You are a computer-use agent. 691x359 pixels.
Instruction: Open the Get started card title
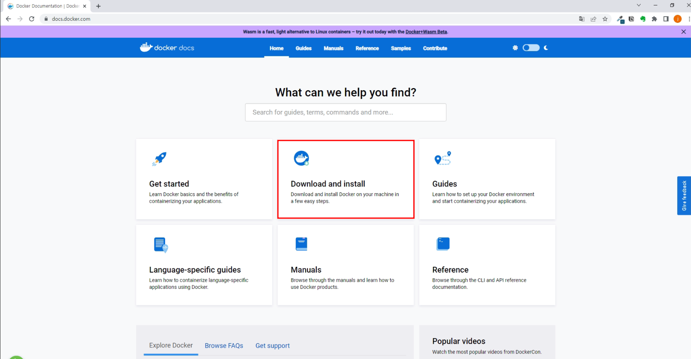point(169,184)
